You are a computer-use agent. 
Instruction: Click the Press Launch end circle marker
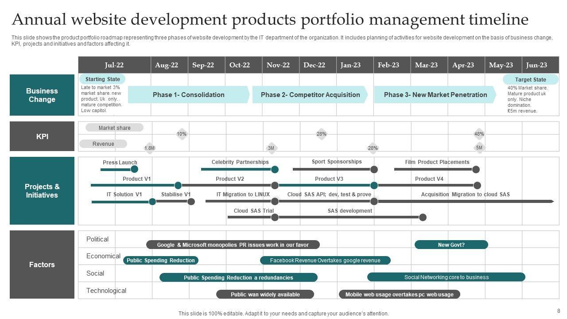tap(135, 169)
